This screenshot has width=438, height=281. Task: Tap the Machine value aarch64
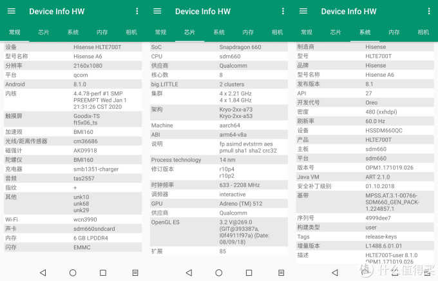(229, 125)
